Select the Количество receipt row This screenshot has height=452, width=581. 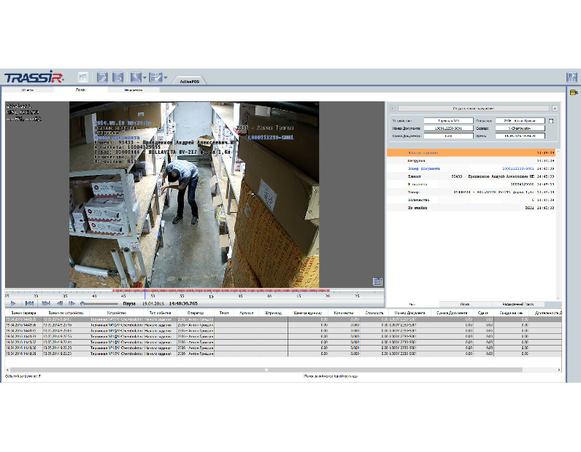(471, 200)
